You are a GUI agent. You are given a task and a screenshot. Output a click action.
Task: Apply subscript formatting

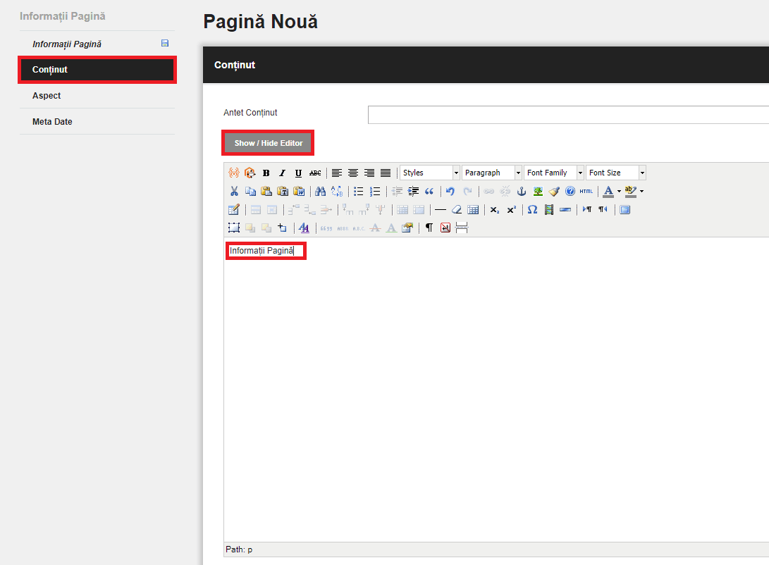495,210
